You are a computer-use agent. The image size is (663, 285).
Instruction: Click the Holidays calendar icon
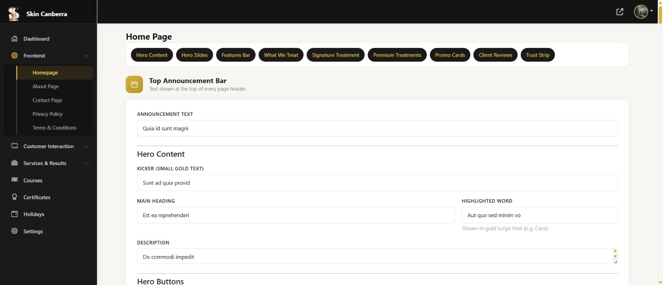tap(15, 214)
